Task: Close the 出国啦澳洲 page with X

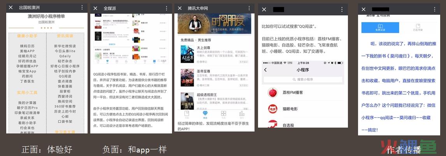Action: [x=11, y=7]
